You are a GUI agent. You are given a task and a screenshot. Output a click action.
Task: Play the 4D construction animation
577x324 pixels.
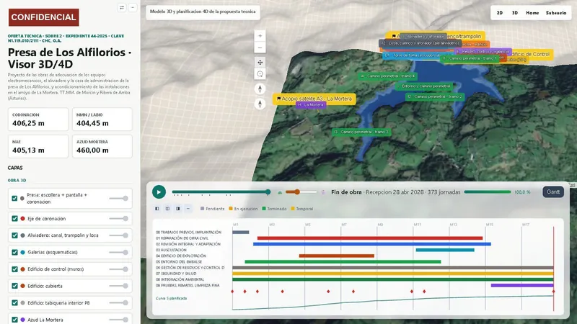click(x=159, y=192)
